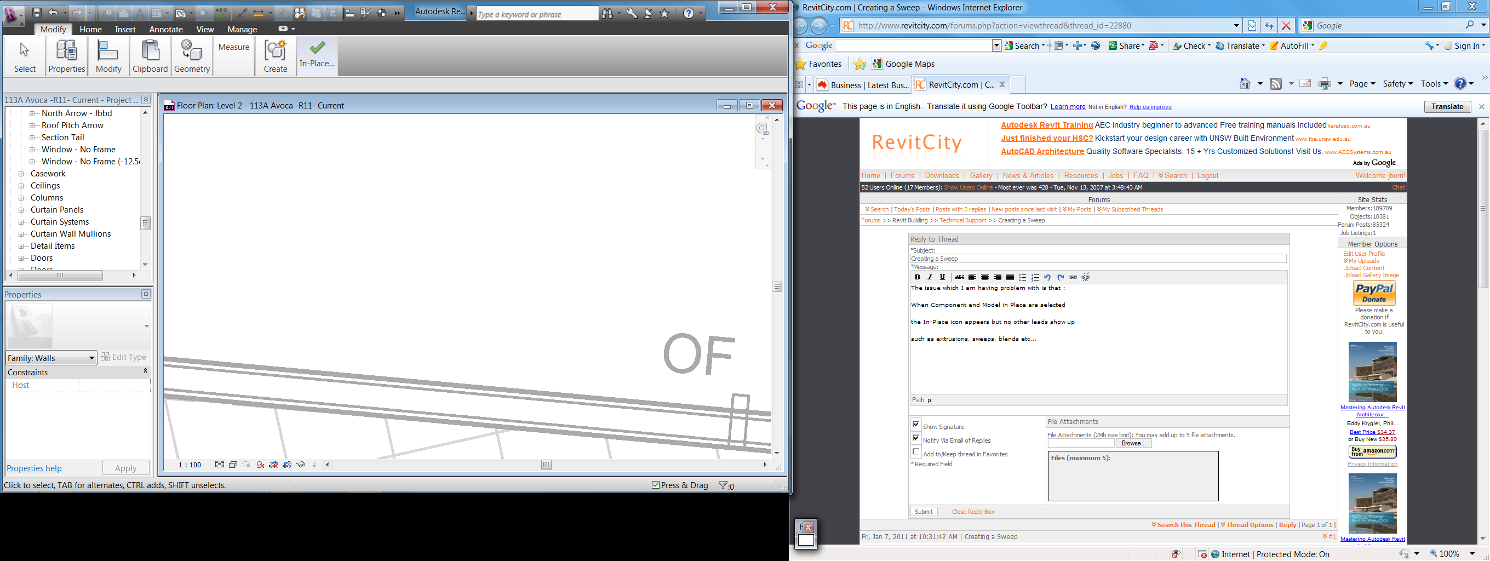Toggle Press & Drag checkbox in Revit
Image resolution: width=1490 pixels, height=561 pixels.
[655, 485]
